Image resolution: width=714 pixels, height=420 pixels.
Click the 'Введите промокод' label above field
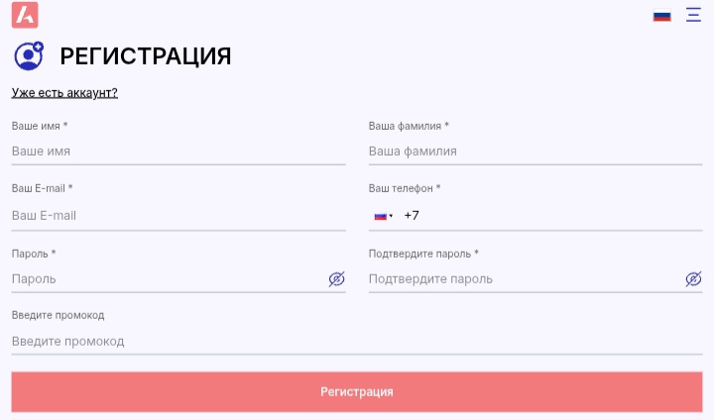click(59, 315)
